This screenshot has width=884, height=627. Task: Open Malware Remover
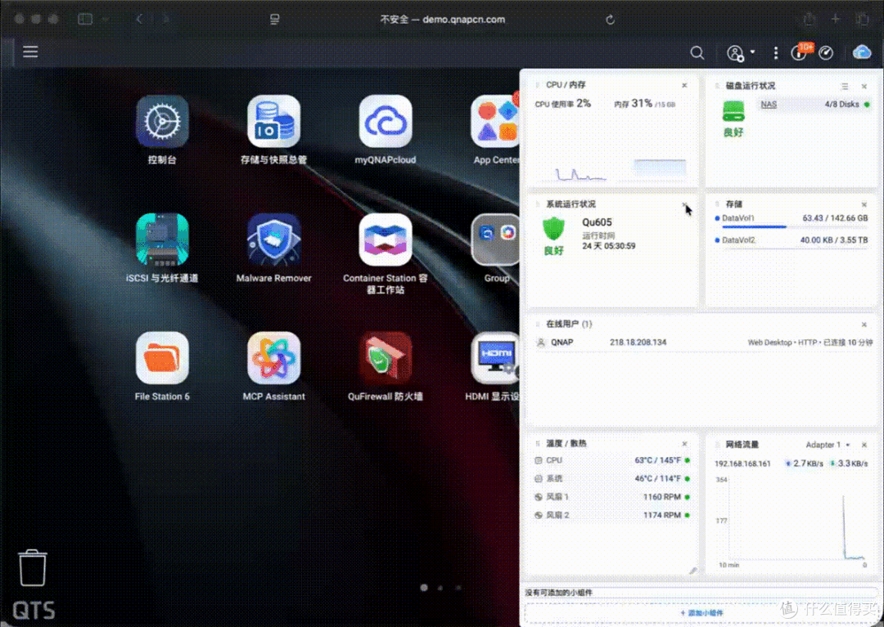point(273,240)
